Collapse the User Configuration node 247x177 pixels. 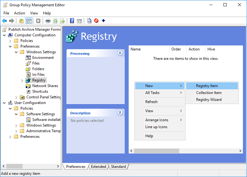pos(4,103)
